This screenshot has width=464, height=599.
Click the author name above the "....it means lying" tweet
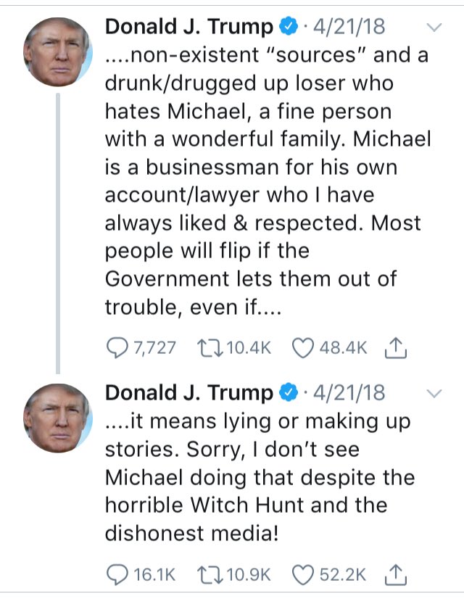(190, 393)
